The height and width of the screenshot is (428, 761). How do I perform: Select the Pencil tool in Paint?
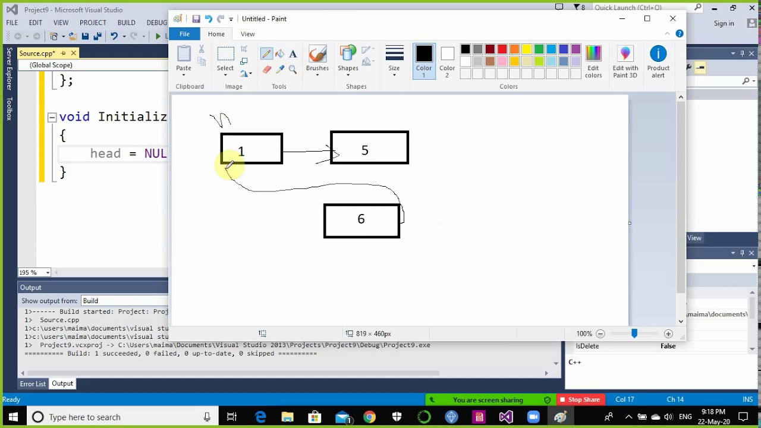[266, 54]
